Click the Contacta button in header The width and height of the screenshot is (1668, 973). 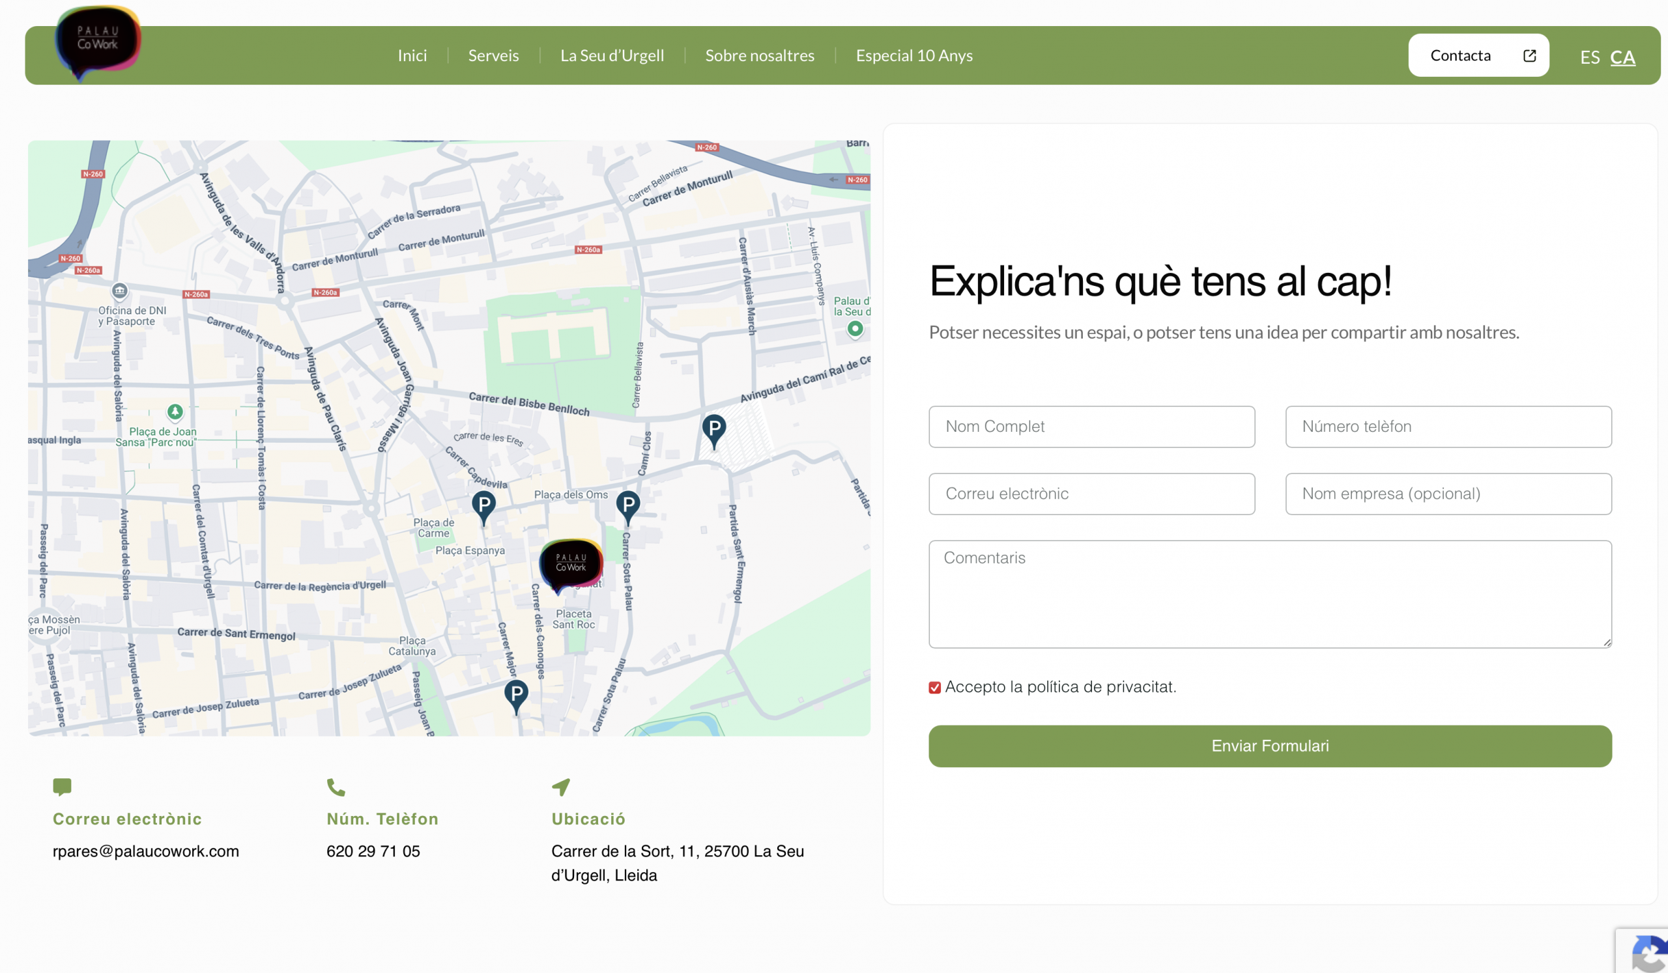click(1478, 55)
